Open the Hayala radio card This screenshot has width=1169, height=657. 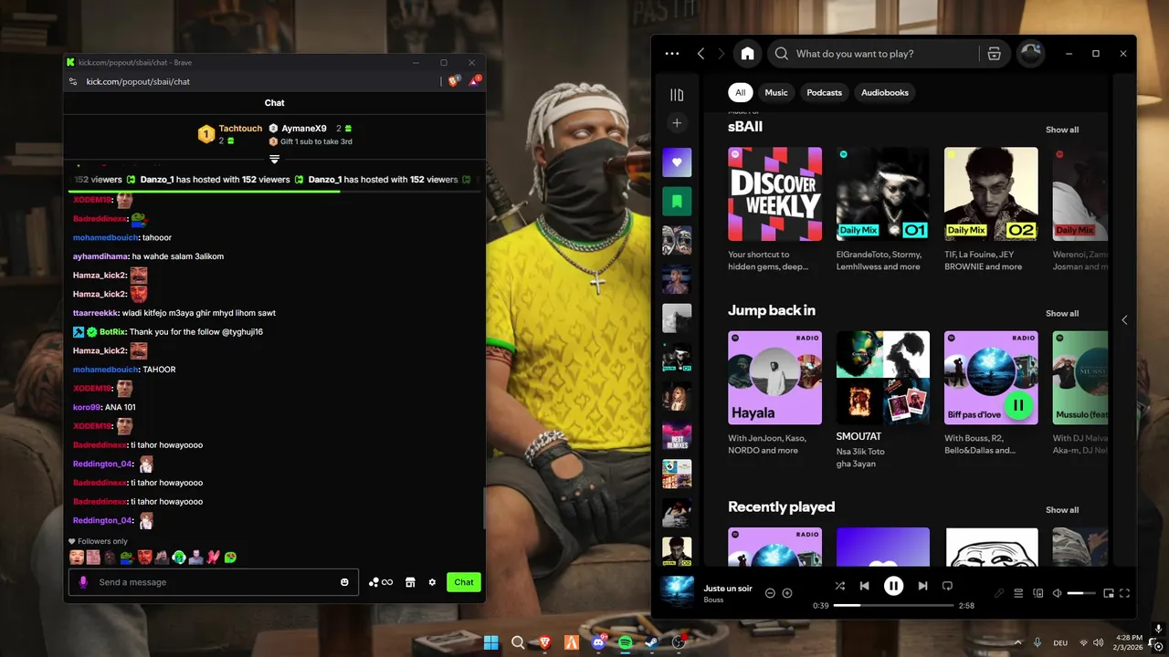(x=774, y=393)
